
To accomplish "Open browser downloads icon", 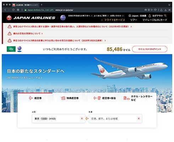I will coord(165,10).
